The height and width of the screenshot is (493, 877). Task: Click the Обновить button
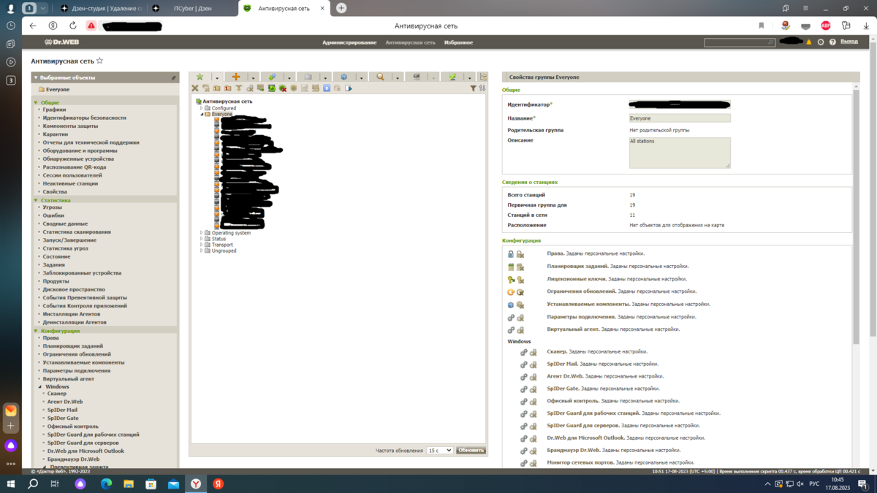point(471,451)
